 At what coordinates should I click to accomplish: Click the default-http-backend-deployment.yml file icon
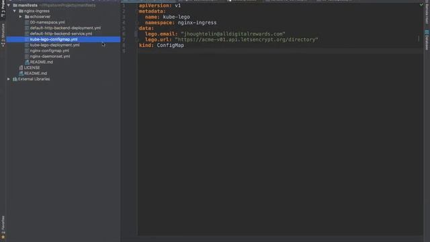[x=27, y=28]
